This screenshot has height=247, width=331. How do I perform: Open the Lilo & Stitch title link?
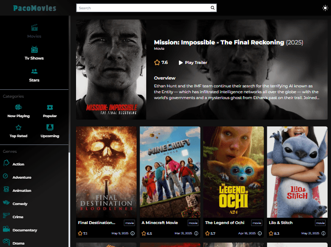click(x=281, y=223)
